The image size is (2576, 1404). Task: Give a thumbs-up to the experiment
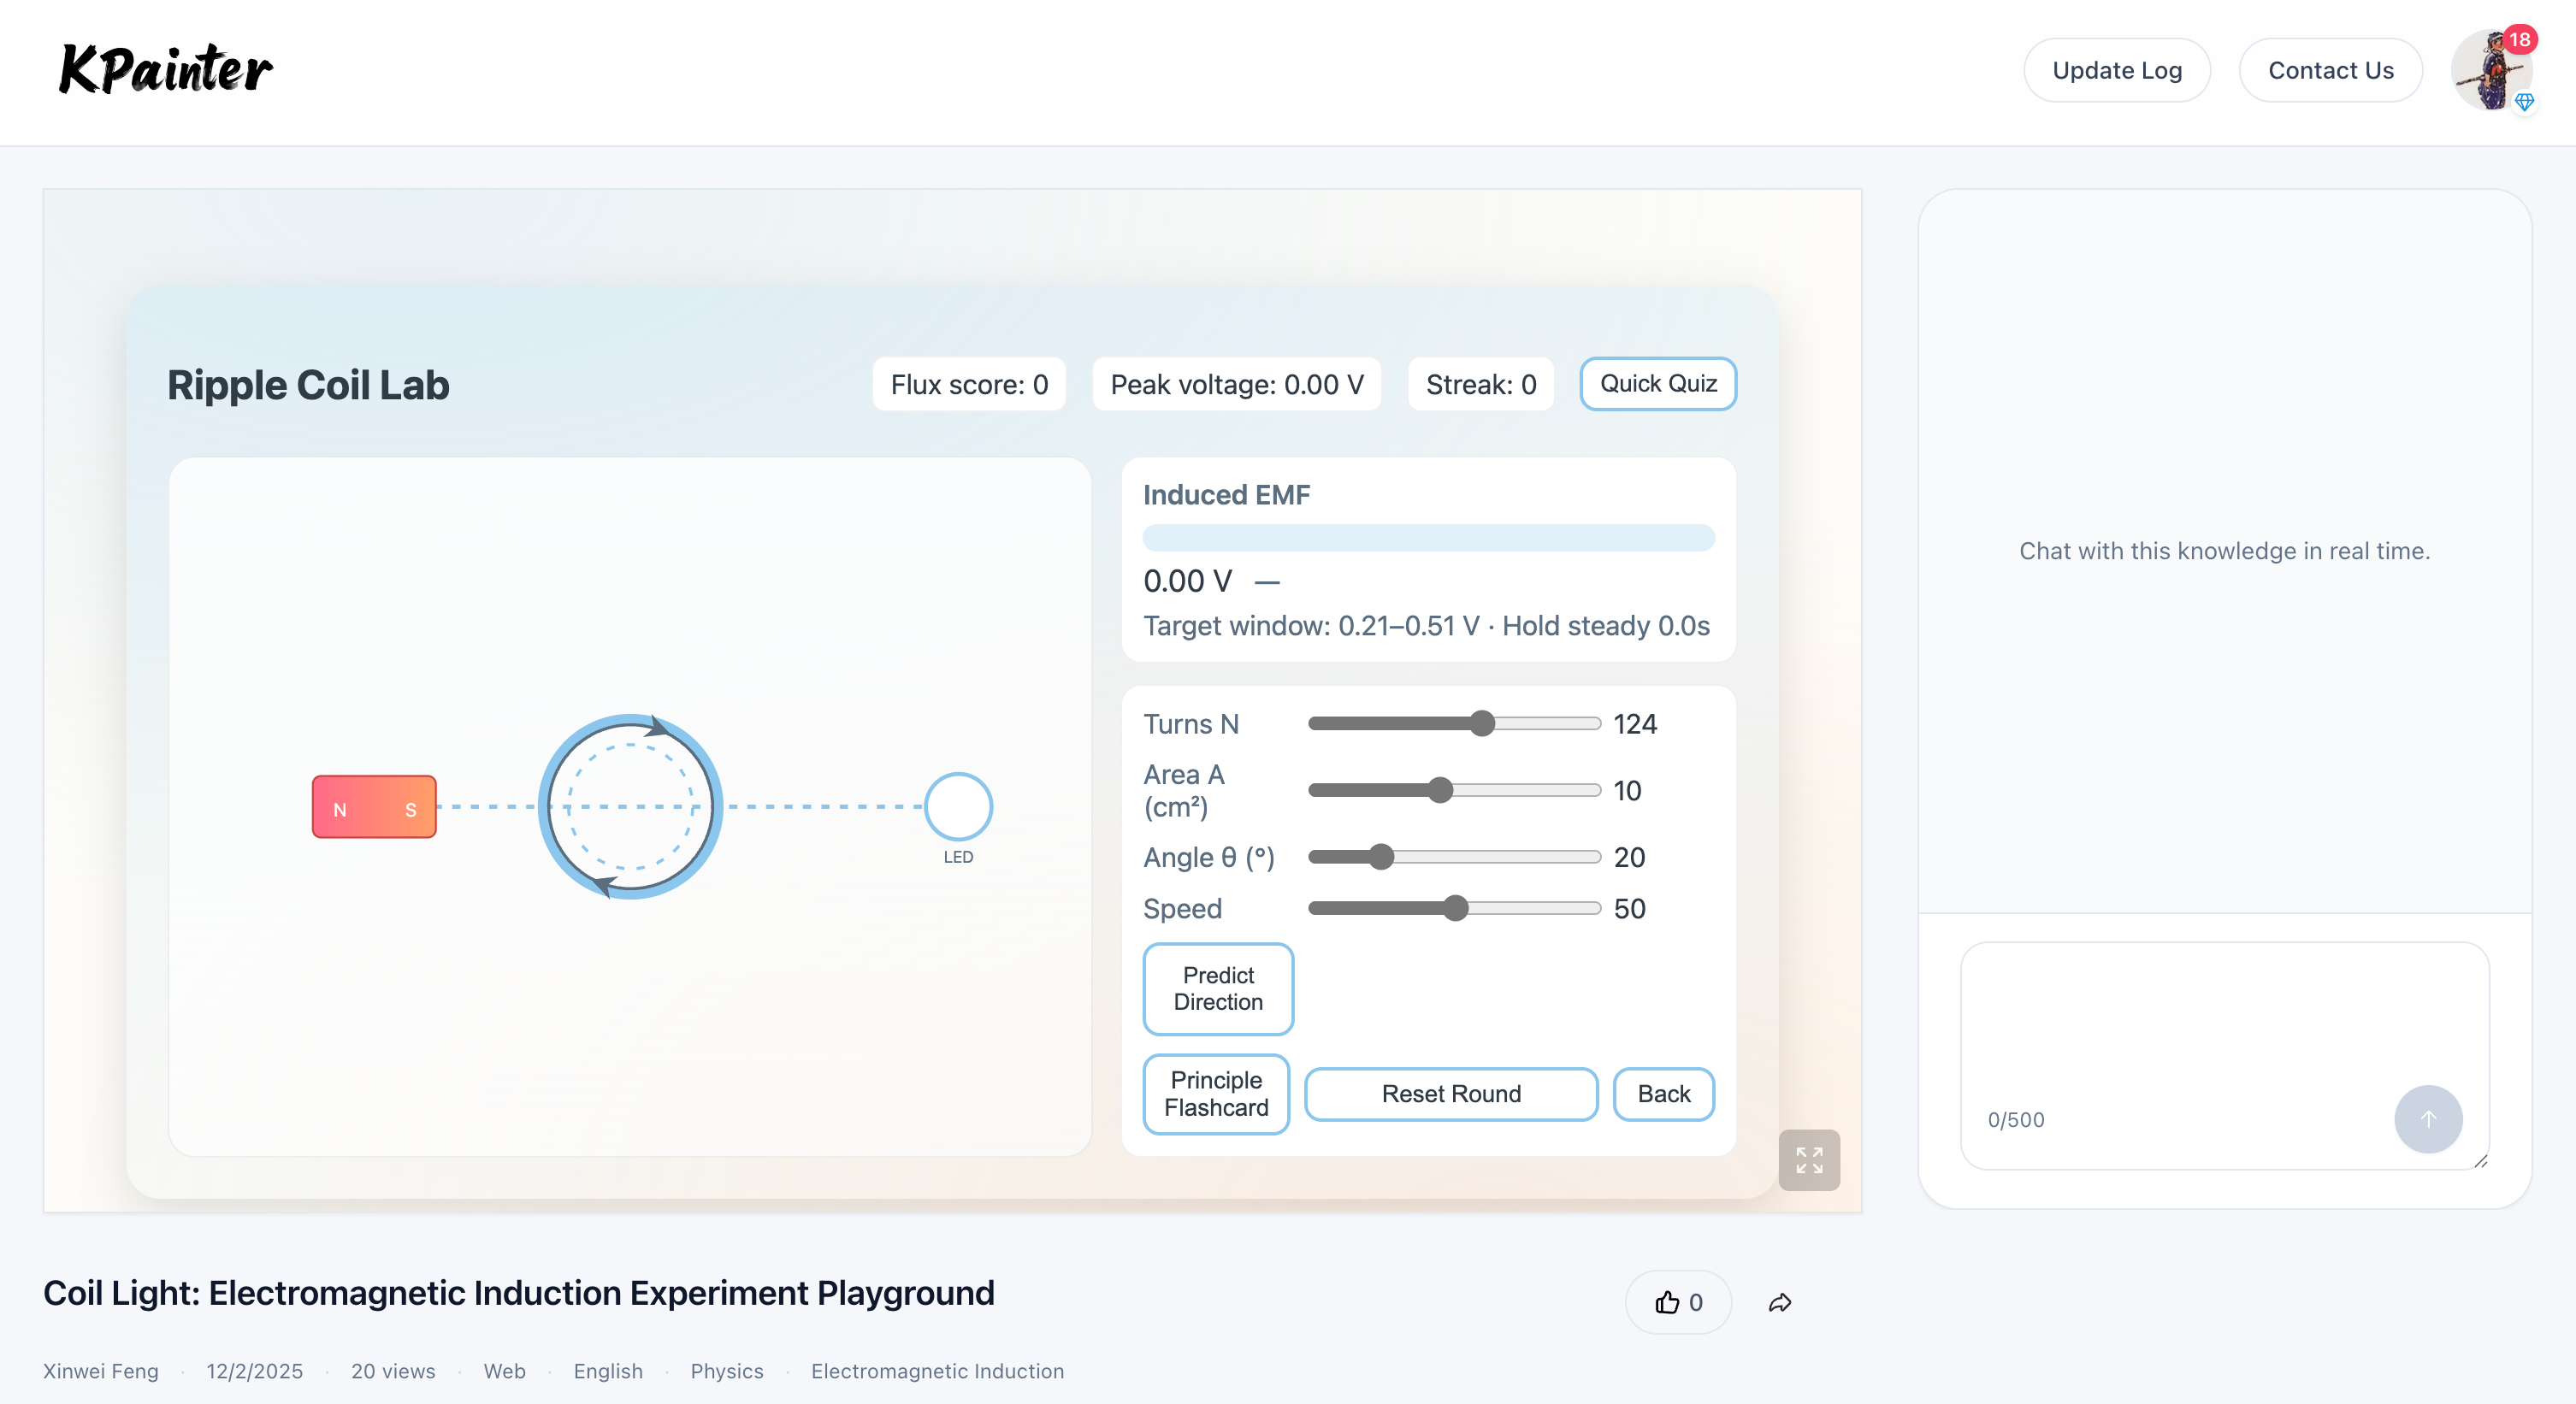tap(1677, 1302)
